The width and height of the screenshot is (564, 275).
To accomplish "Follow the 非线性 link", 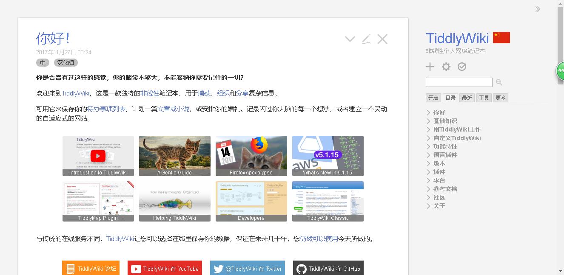I will point(150,93).
